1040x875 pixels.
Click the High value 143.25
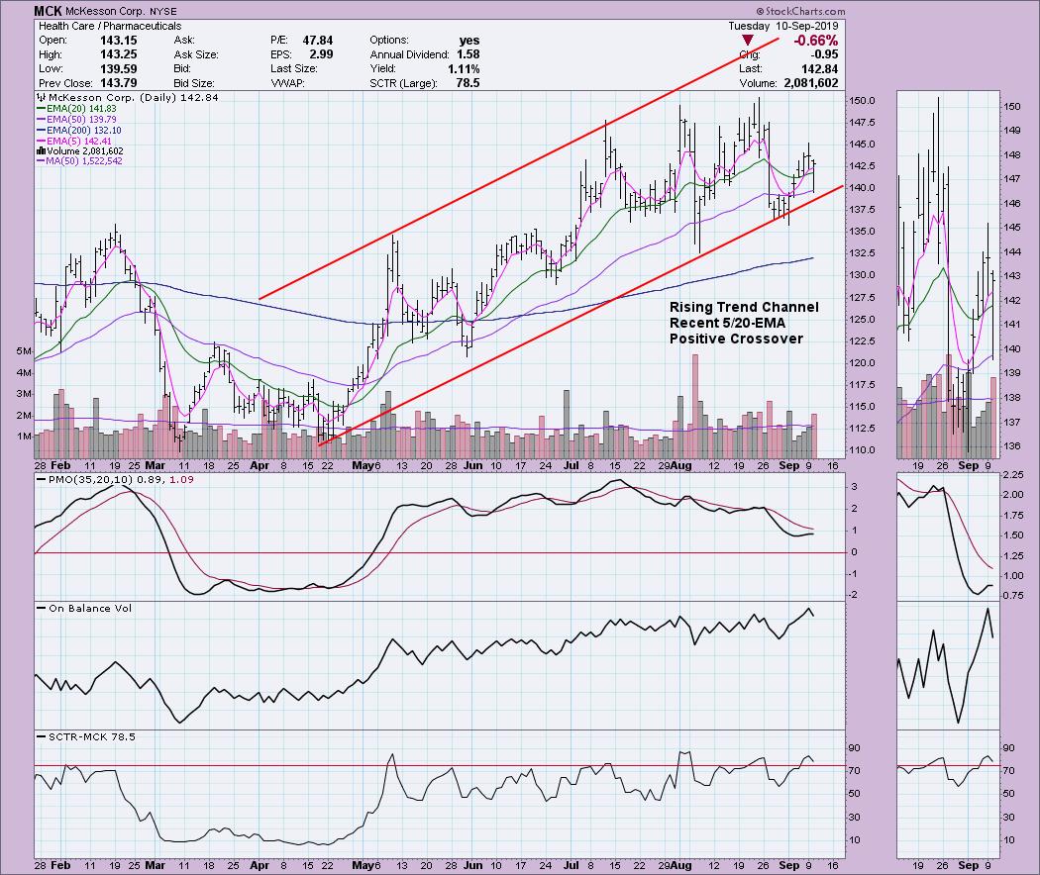point(119,54)
